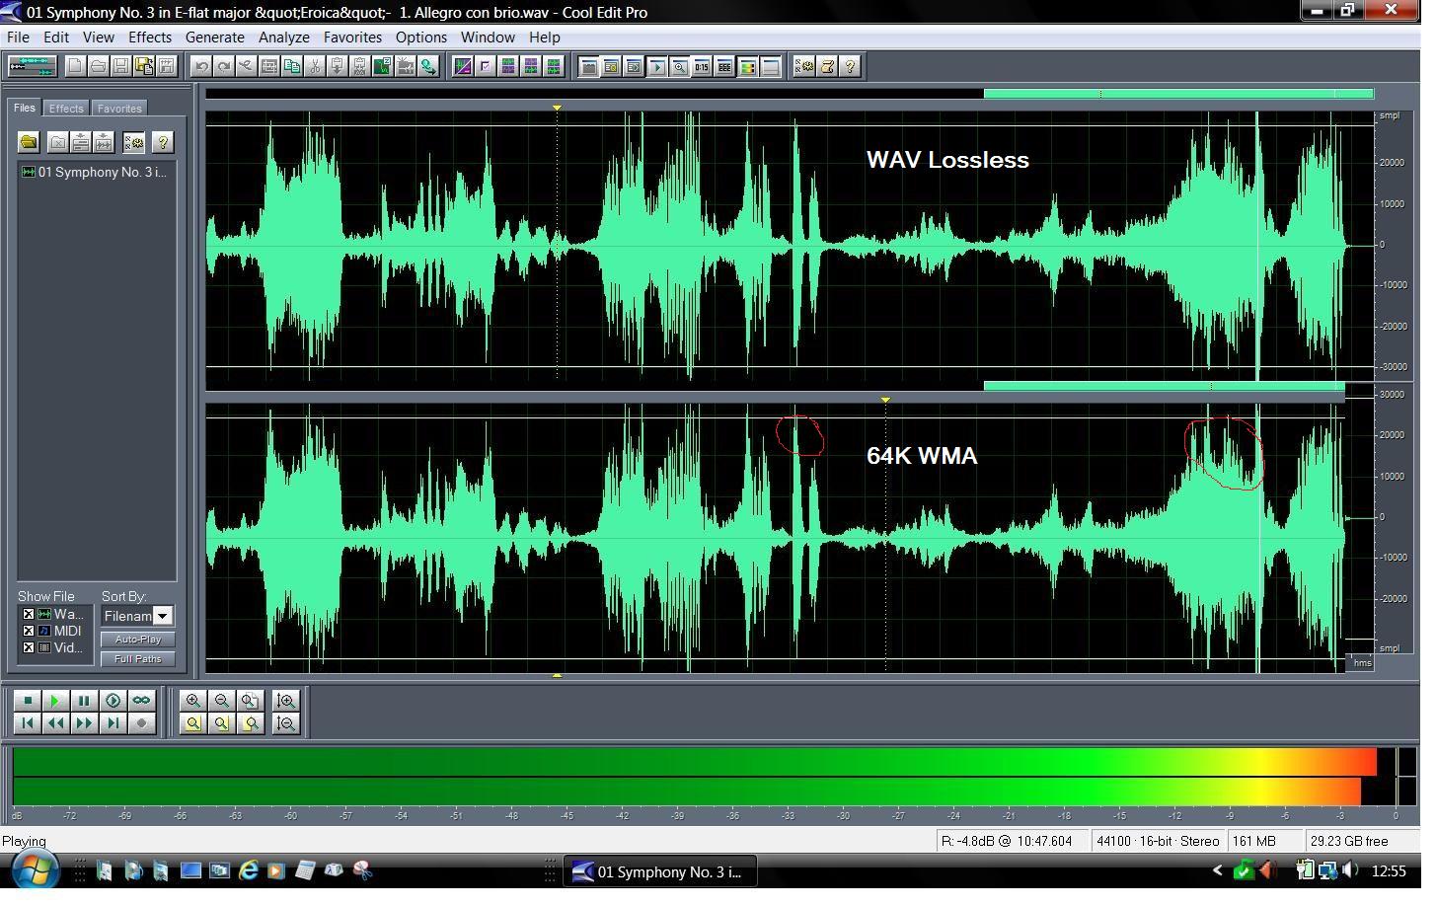Click time display 0:15 toolbar icon
Screen dimensions: 1436x906
click(x=702, y=67)
